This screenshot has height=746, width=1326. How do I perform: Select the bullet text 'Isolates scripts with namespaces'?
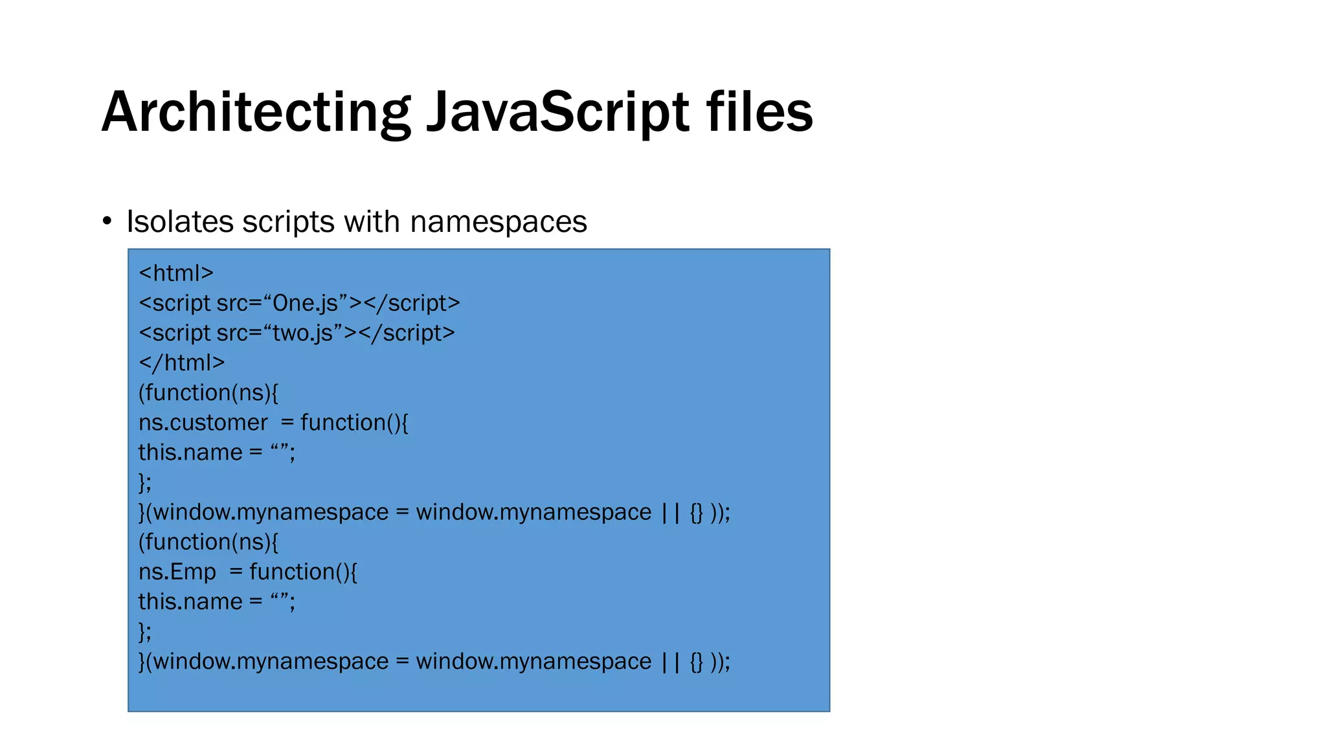pos(357,221)
